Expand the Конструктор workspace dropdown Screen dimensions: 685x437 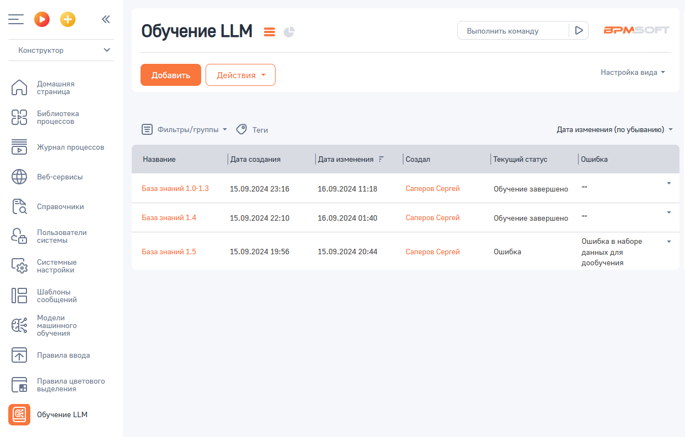61,50
